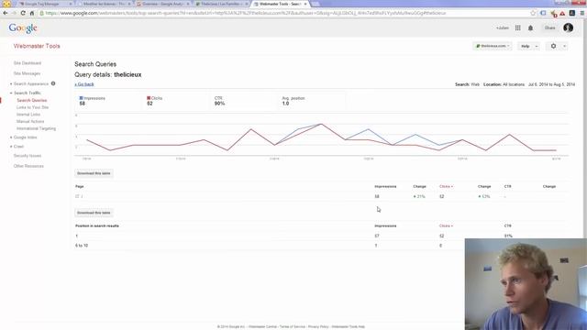Open the settings gear icon

click(x=553, y=46)
